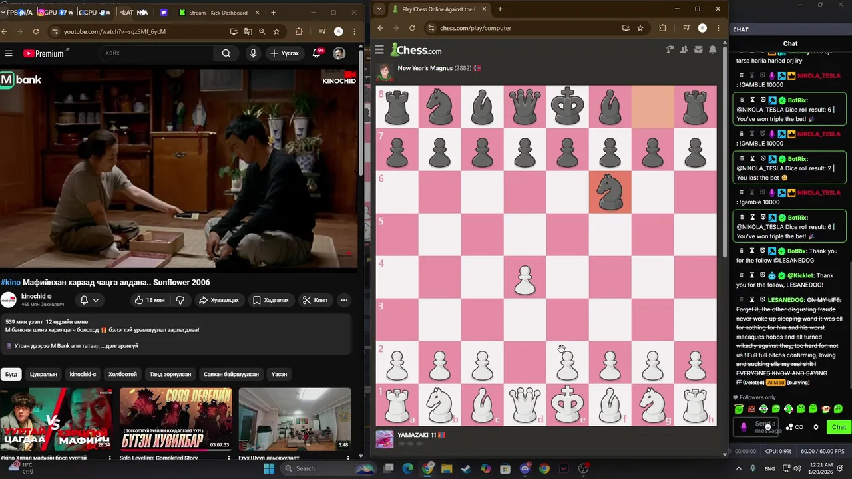Screen dimensions: 852x479
Task: Click the chess.com address bar
Action: tap(526, 28)
